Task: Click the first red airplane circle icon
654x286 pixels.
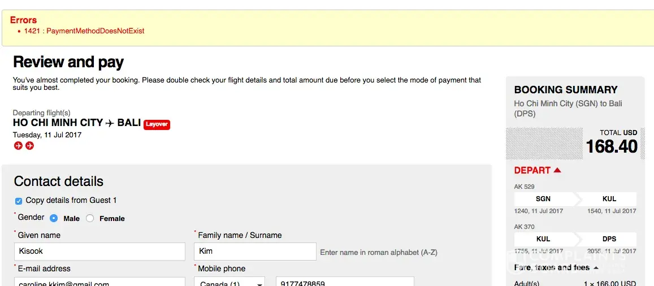Action: tap(18, 146)
